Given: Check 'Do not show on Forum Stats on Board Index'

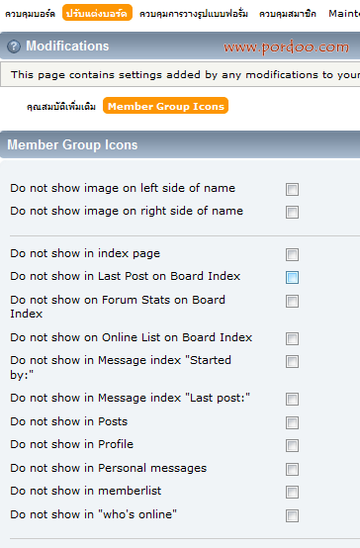Looking at the screenshot, I should pyautogui.click(x=292, y=302).
